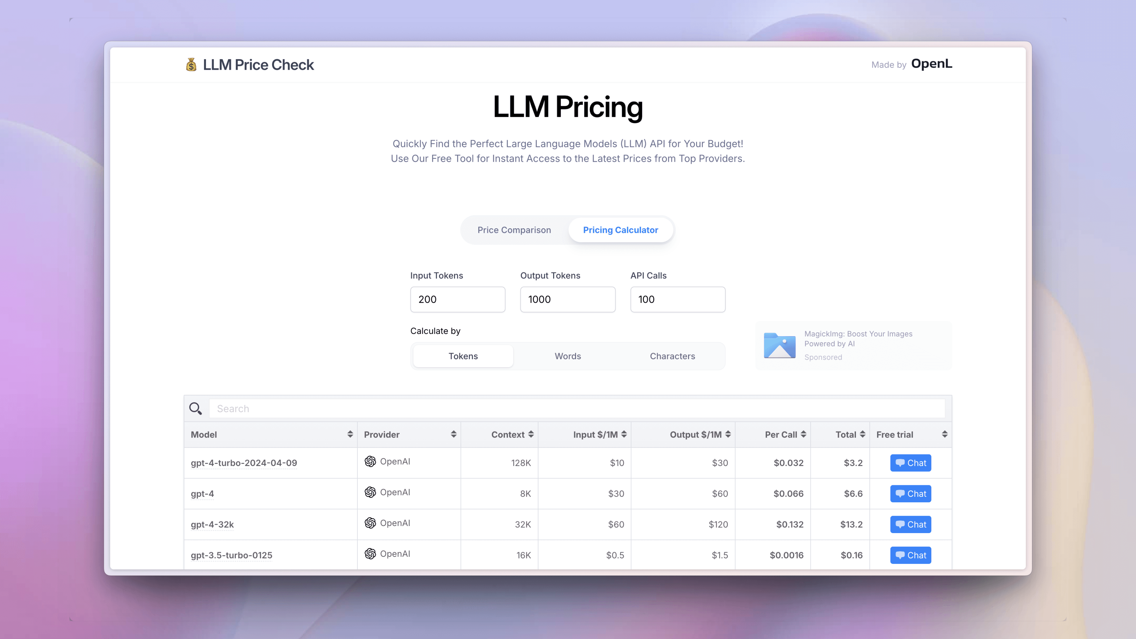This screenshot has height=639, width=1136.
Task: Switch calculation mode to Words
Action: pos(568,356)
